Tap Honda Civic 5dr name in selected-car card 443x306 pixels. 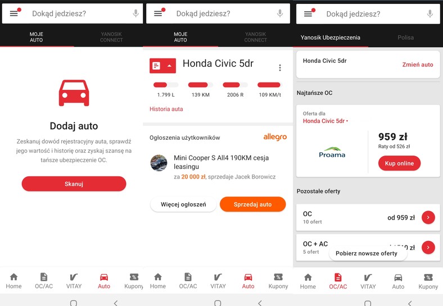[x=324, y=61]
